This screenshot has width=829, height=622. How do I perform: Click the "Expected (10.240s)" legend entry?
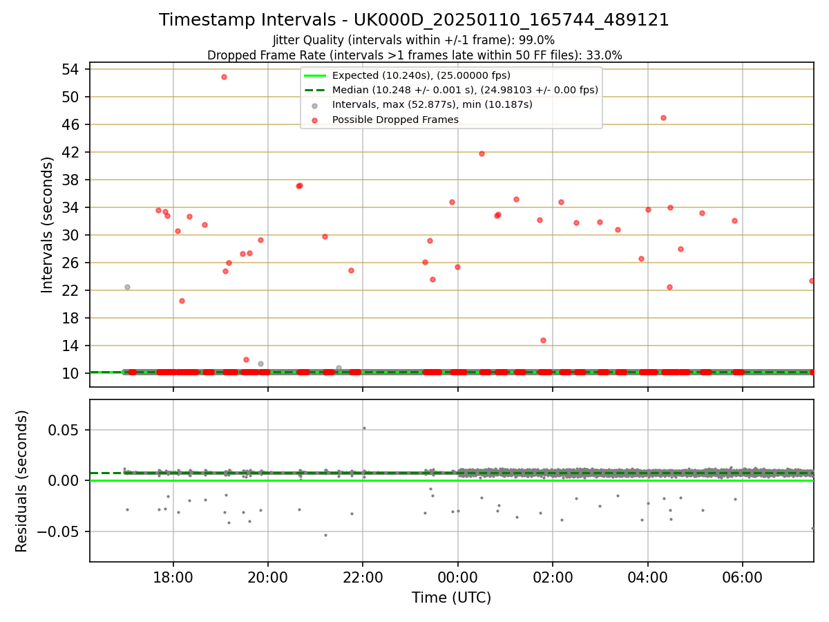pyautogui.click(x=421, y=75)
